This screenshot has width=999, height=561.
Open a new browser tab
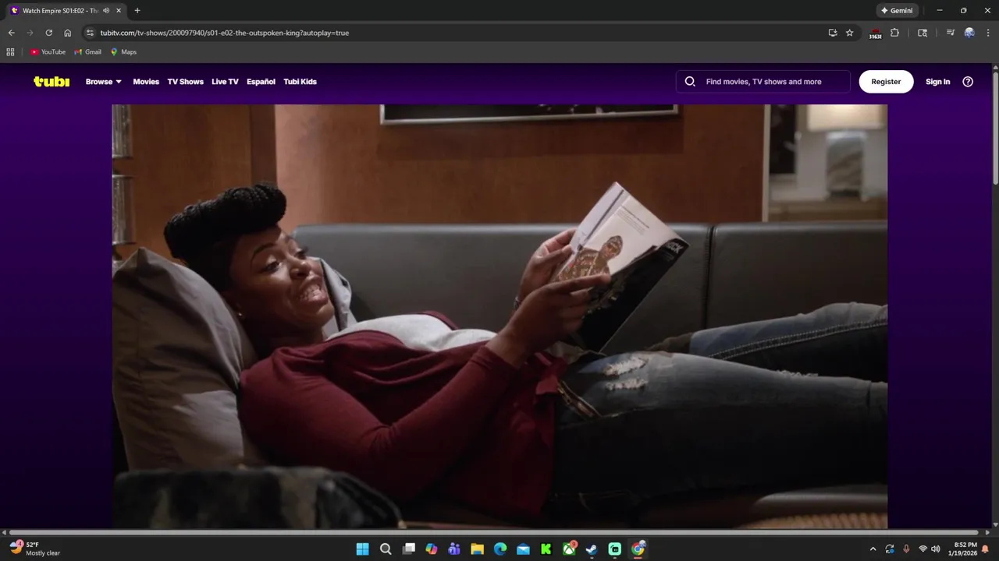click(x=137, y=11)
